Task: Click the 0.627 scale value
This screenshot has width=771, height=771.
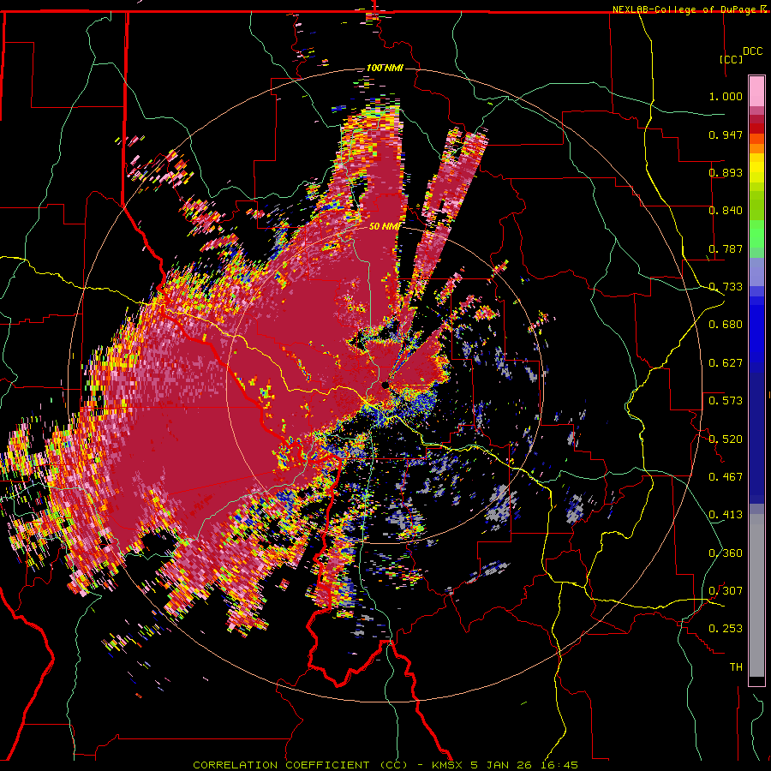Action: pyautogui.click(x=726, y=363)
